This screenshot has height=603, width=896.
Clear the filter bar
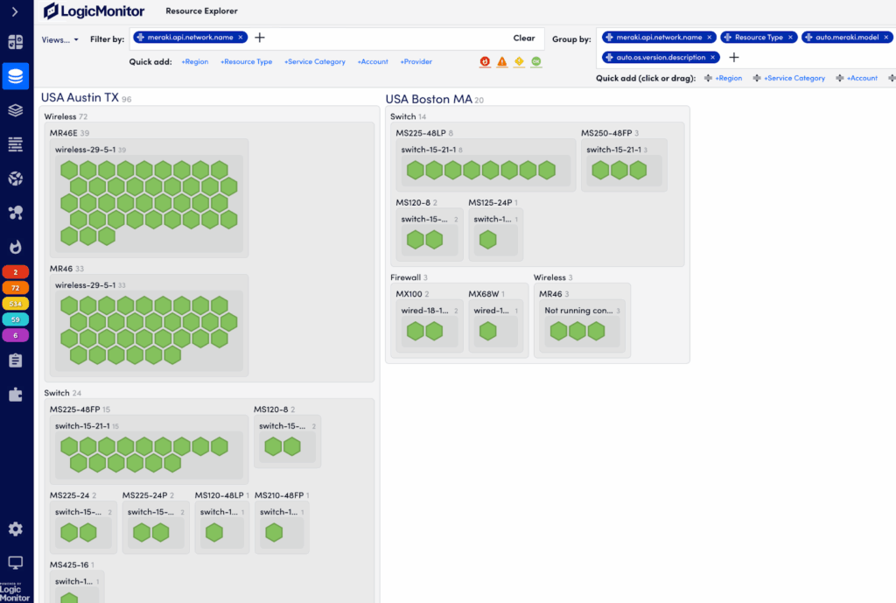click(x=523, y=39)
